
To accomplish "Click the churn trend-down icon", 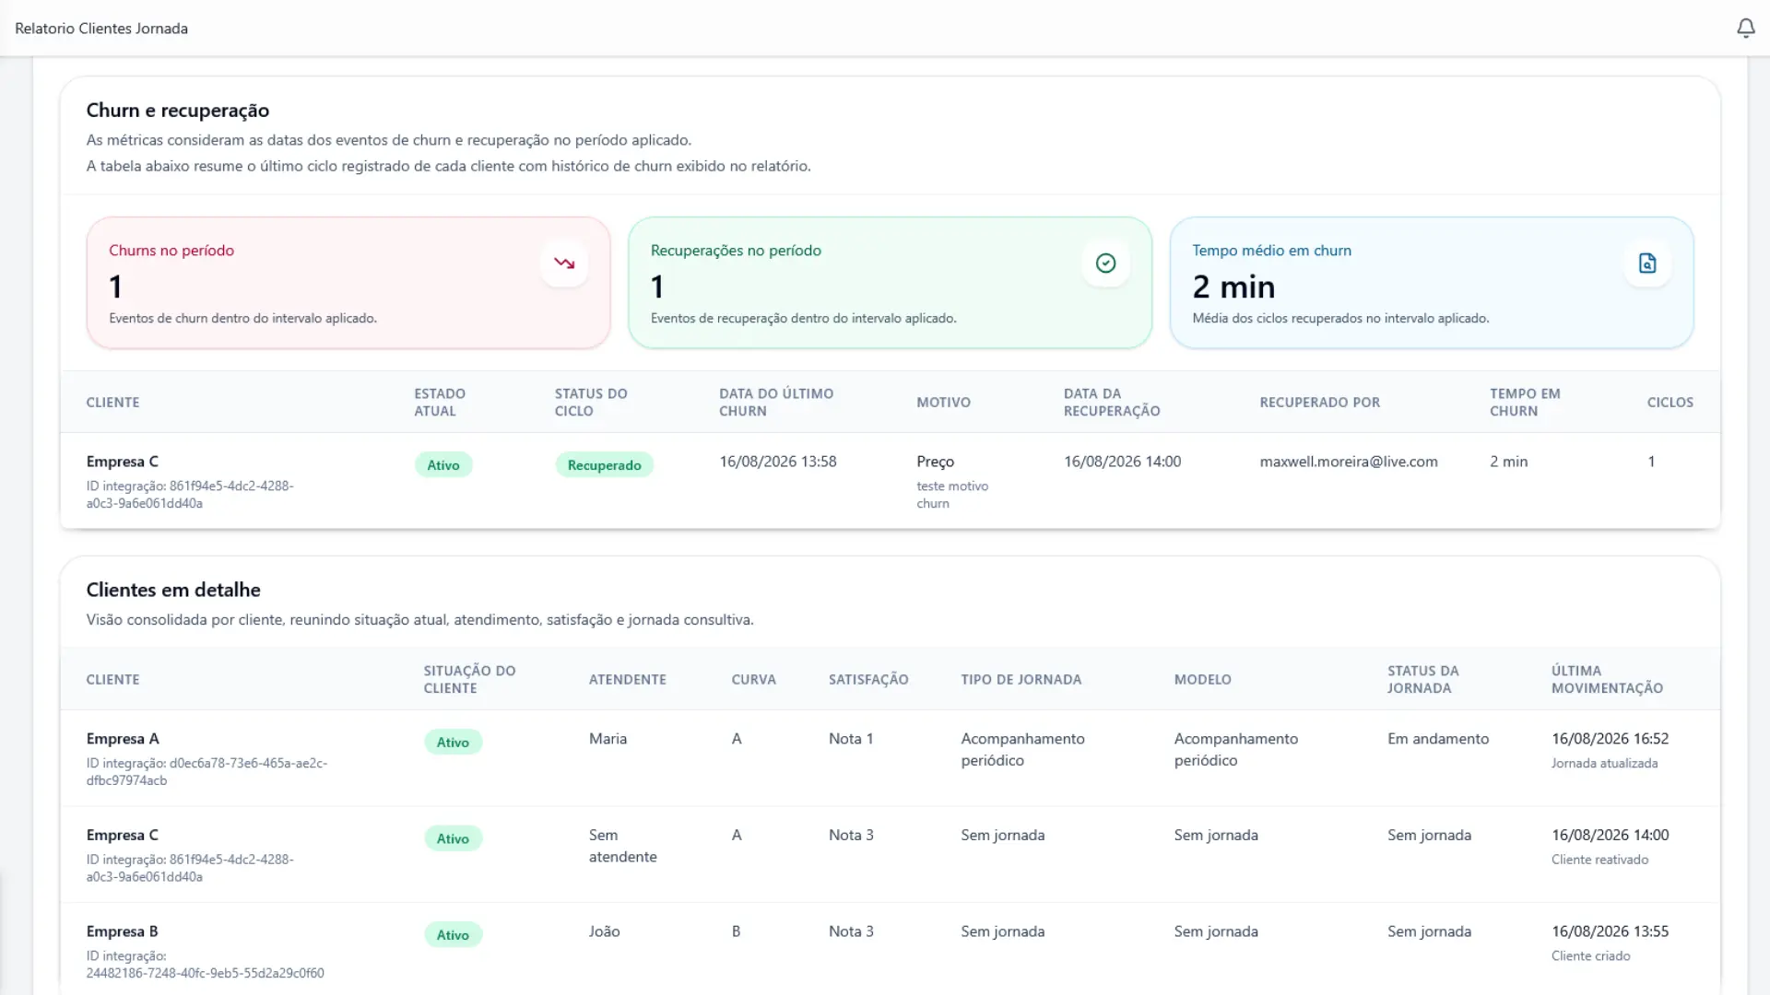I will coord(564,263).
